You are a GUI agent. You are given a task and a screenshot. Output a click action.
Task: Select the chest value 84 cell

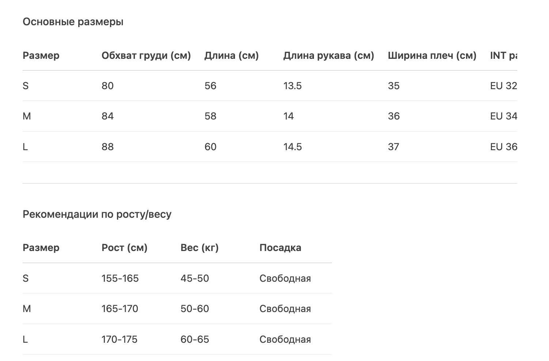point(108,116)
